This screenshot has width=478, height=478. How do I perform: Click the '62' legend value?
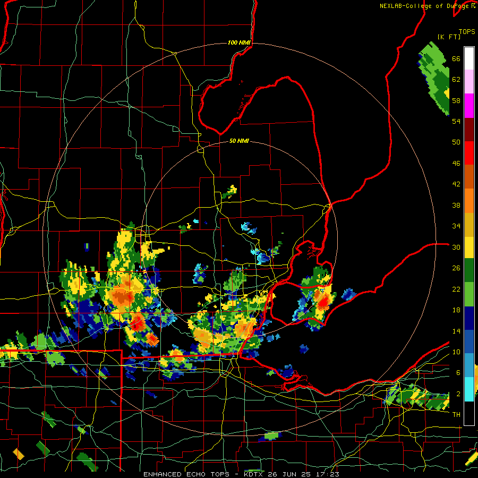pos(456,80)
